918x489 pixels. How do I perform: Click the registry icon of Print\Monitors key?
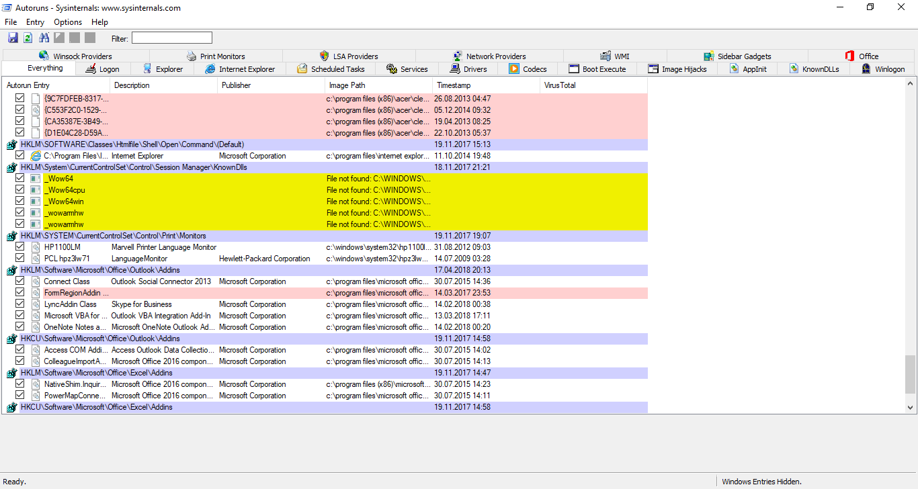(11, 236)
